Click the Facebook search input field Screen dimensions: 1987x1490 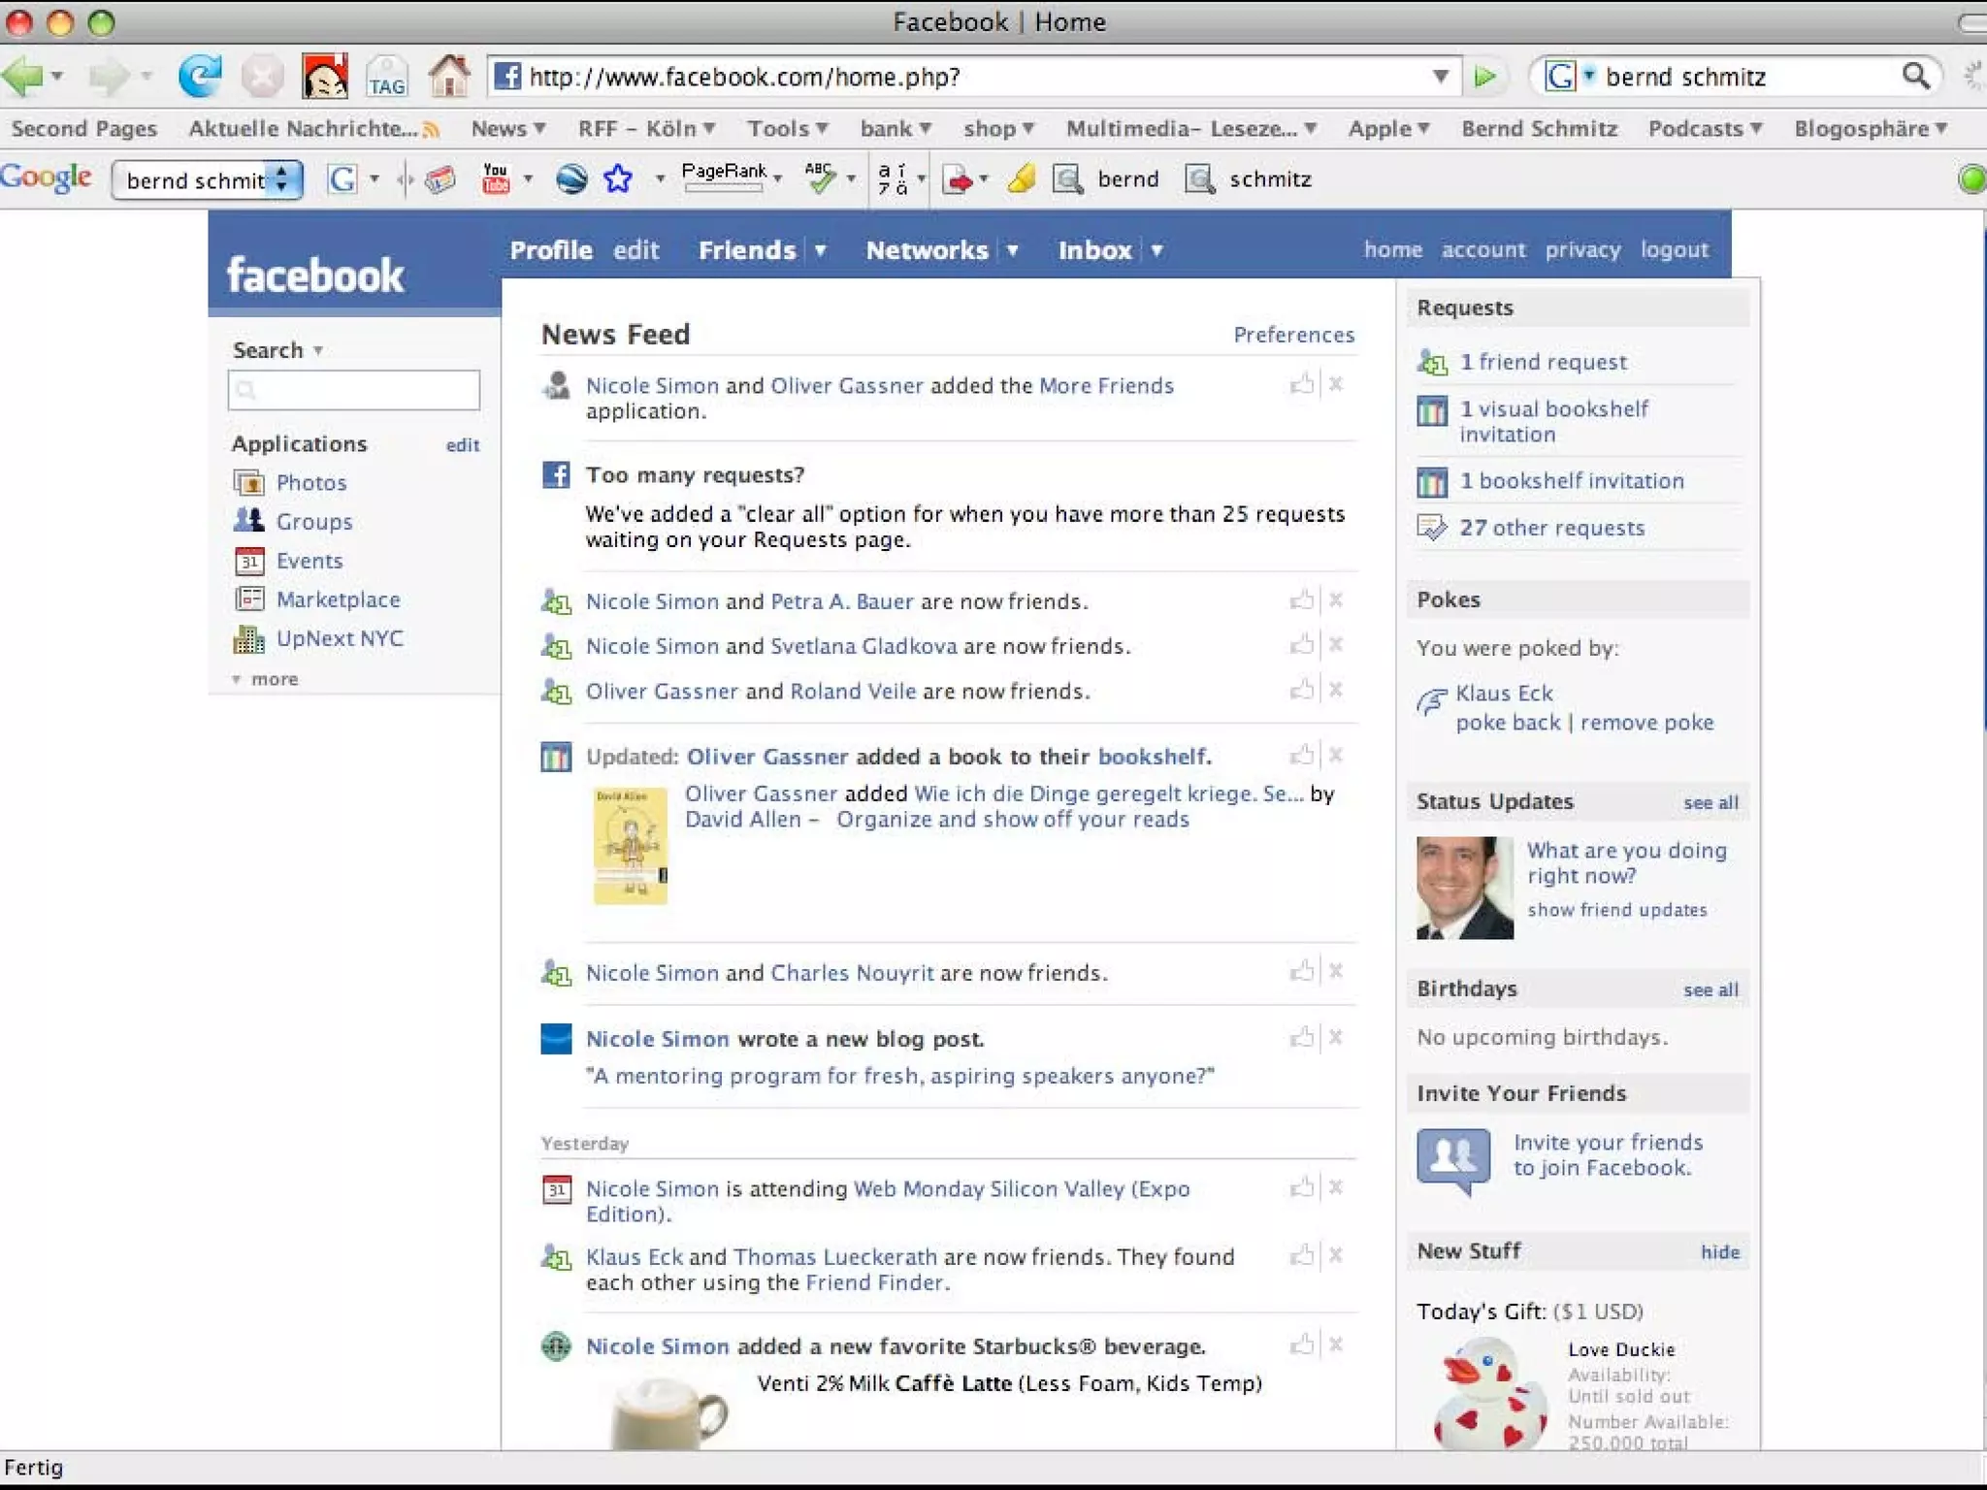click(x=354, y=390)
